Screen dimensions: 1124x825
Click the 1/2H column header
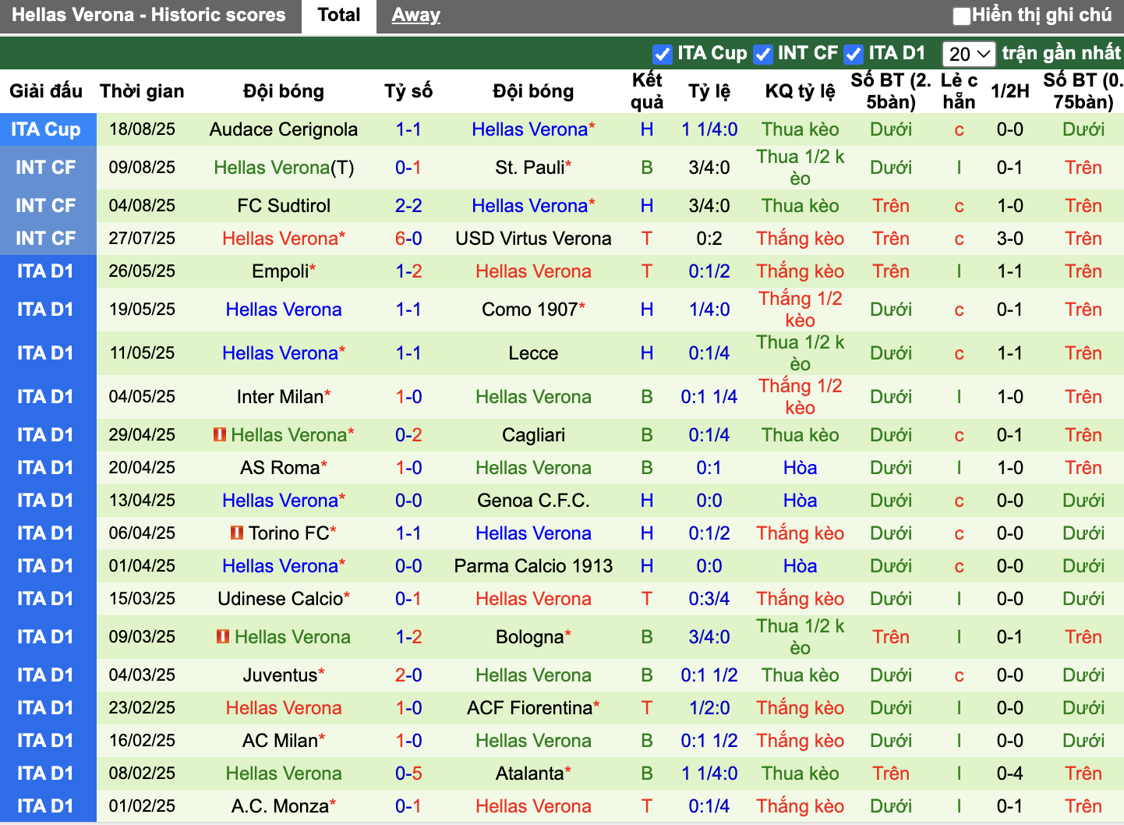pos(1010,91)
